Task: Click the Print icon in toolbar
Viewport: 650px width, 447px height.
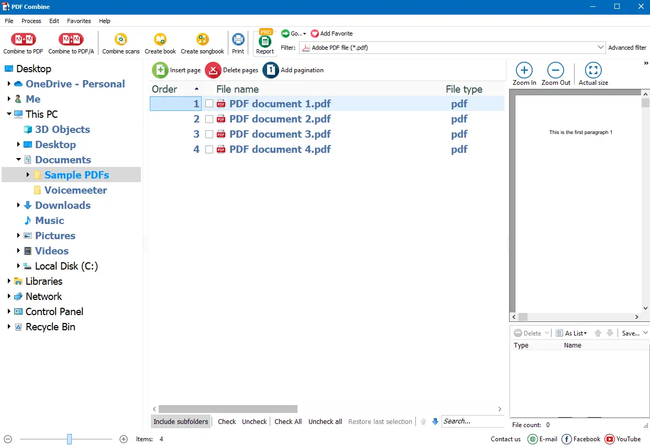Action: (x=238, y=40)
